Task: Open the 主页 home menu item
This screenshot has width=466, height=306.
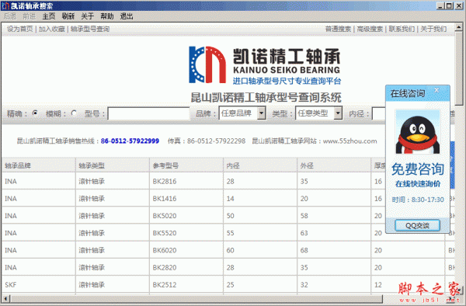Action: 49,16
